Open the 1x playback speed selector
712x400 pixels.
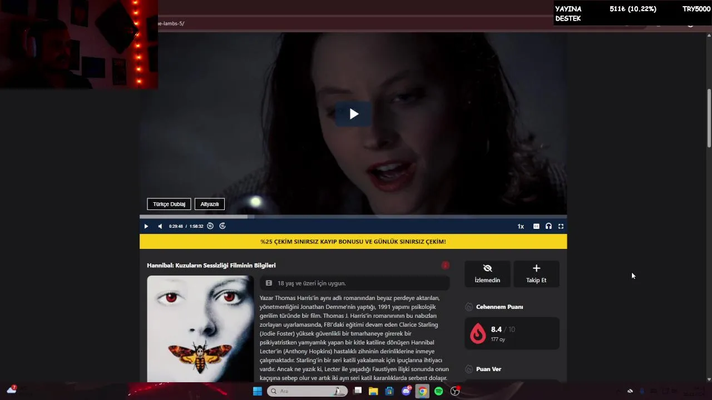(521, 226)
